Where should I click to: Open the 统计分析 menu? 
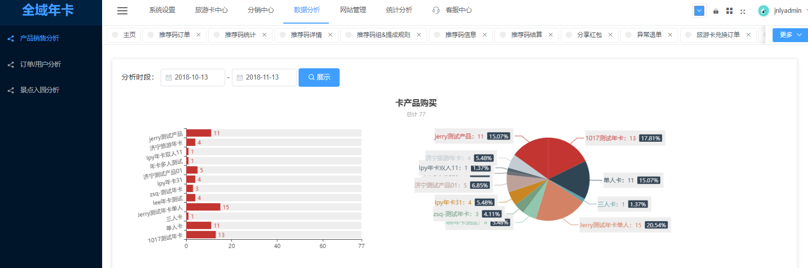[x=399, y=10]
